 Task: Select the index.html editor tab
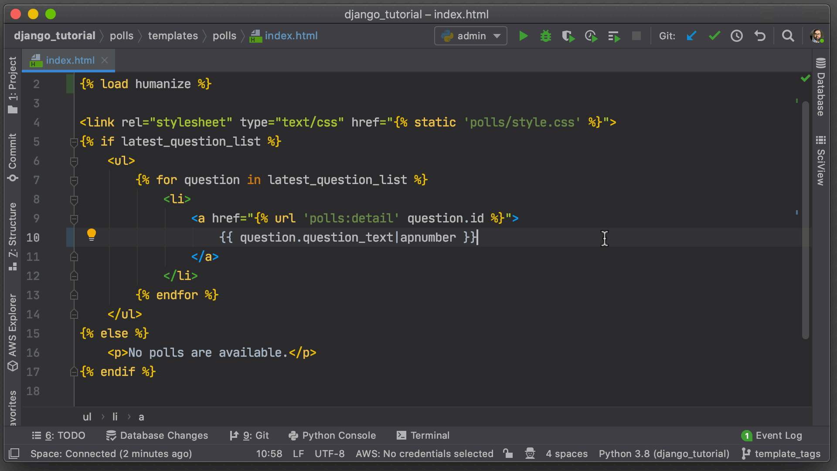pyautogui.click(x=69, y=60)
